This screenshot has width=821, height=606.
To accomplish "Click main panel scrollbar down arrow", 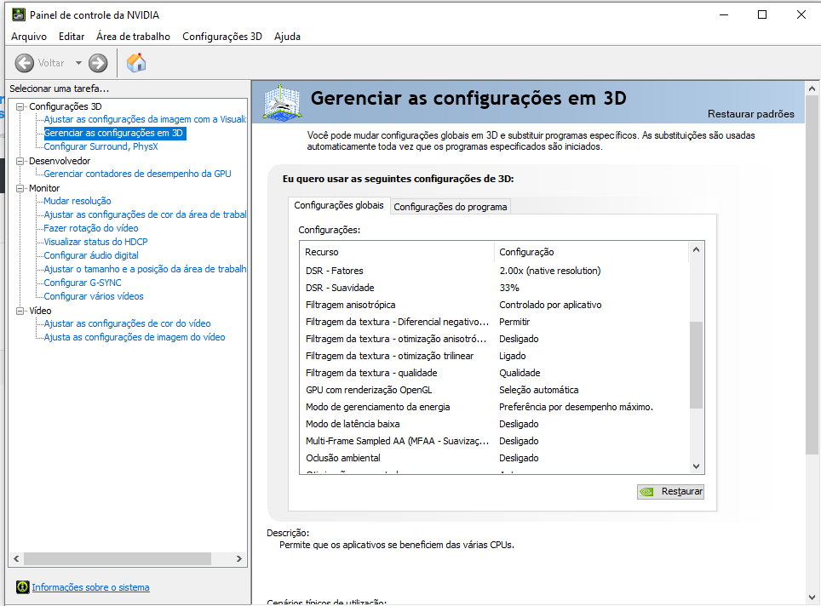I will point(812,597).
